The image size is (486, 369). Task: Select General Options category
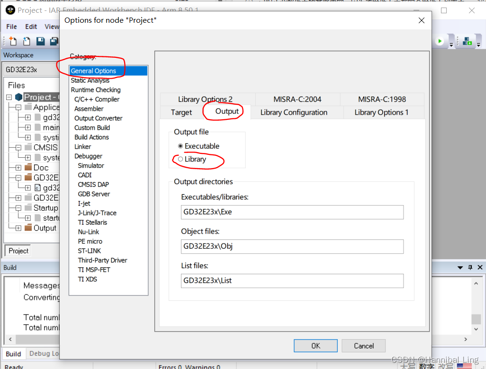pos(108,71)
